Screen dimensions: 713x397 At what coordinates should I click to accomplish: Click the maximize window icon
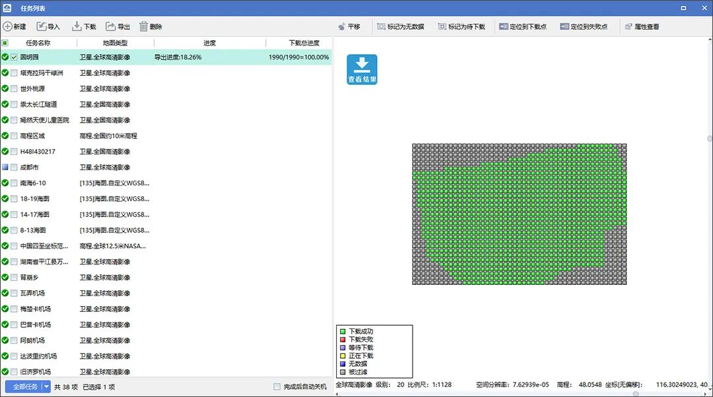coord(683,8)
